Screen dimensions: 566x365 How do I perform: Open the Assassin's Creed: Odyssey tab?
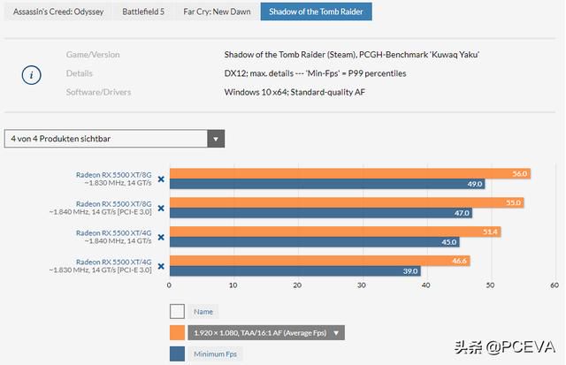(57, 11)
